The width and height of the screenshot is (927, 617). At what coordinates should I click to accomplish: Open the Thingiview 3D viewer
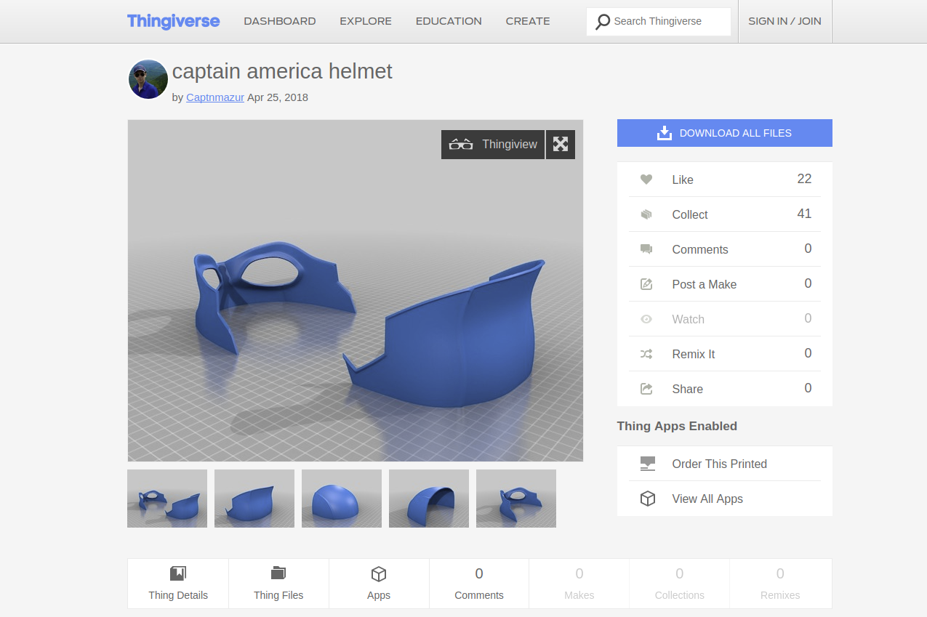coord(493,144)
